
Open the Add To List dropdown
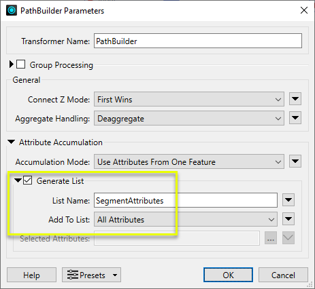(186, 219)
